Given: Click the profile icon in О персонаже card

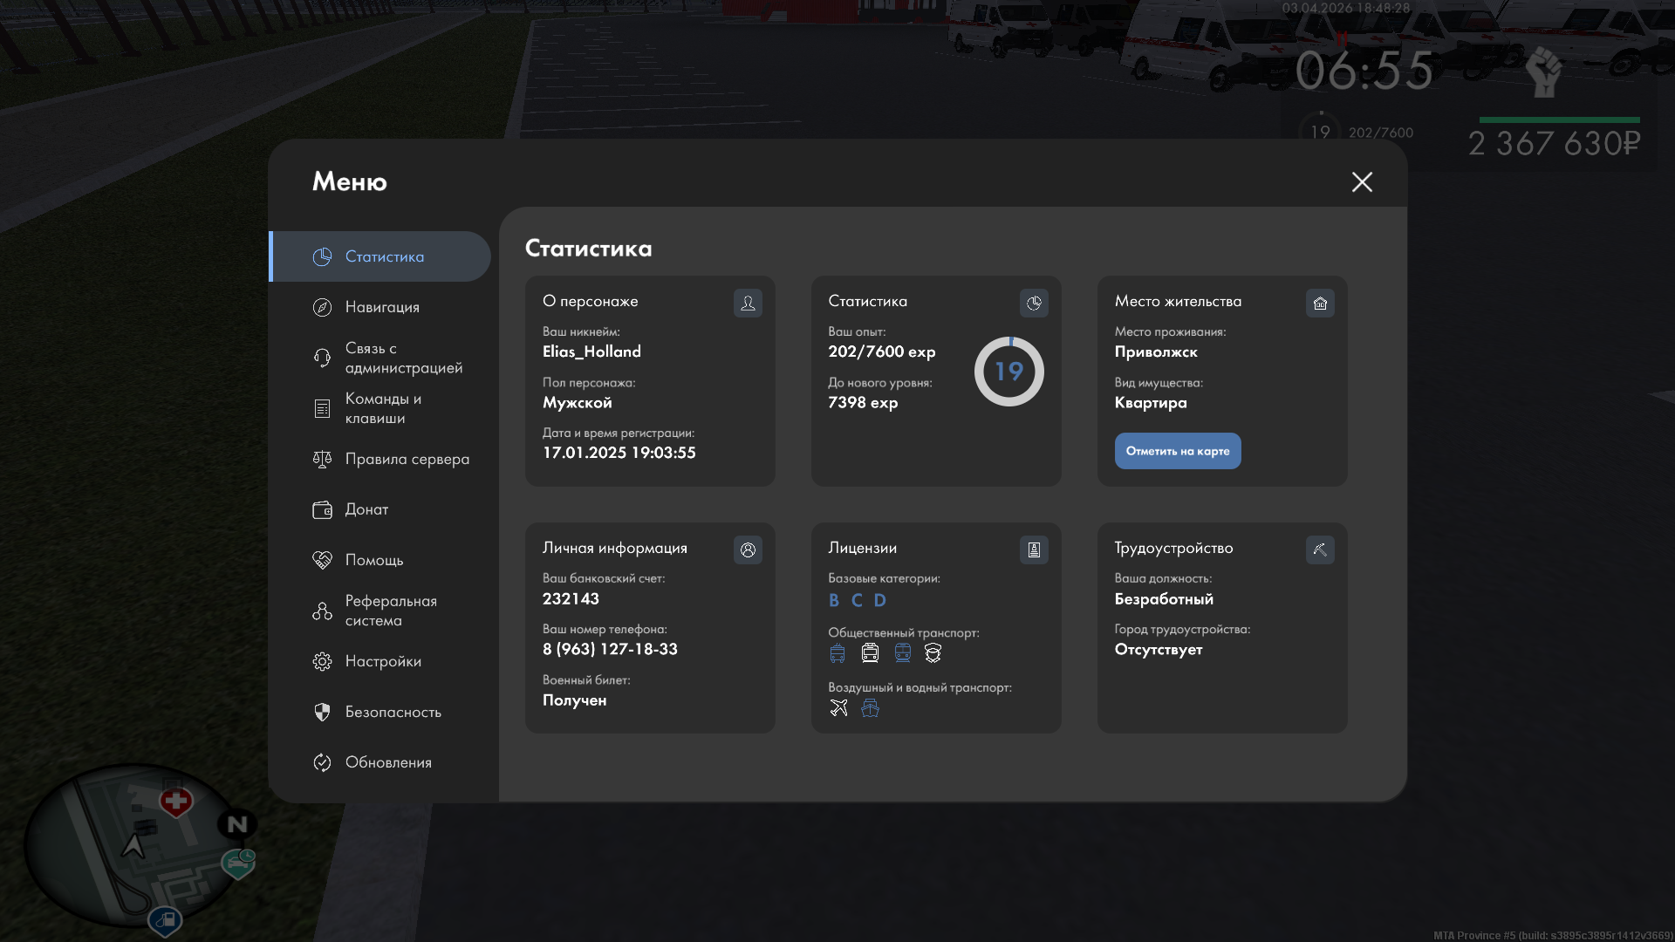Looking at the screenshot, I should 748,303.
